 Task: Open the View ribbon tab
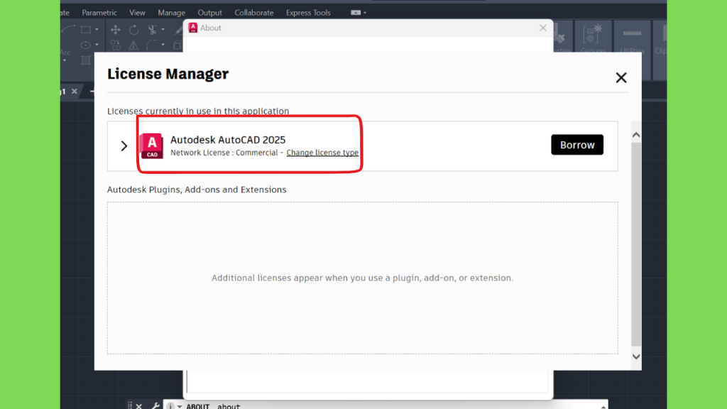(x=137, y=13)
